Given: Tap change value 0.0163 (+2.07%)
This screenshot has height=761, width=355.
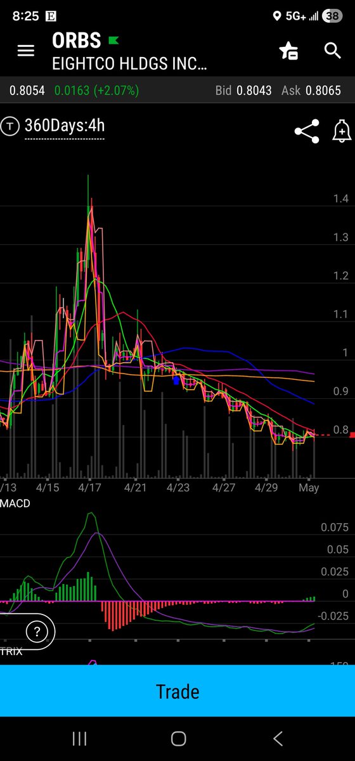Looking at the screenshot, I should click(x=96, y=91).
